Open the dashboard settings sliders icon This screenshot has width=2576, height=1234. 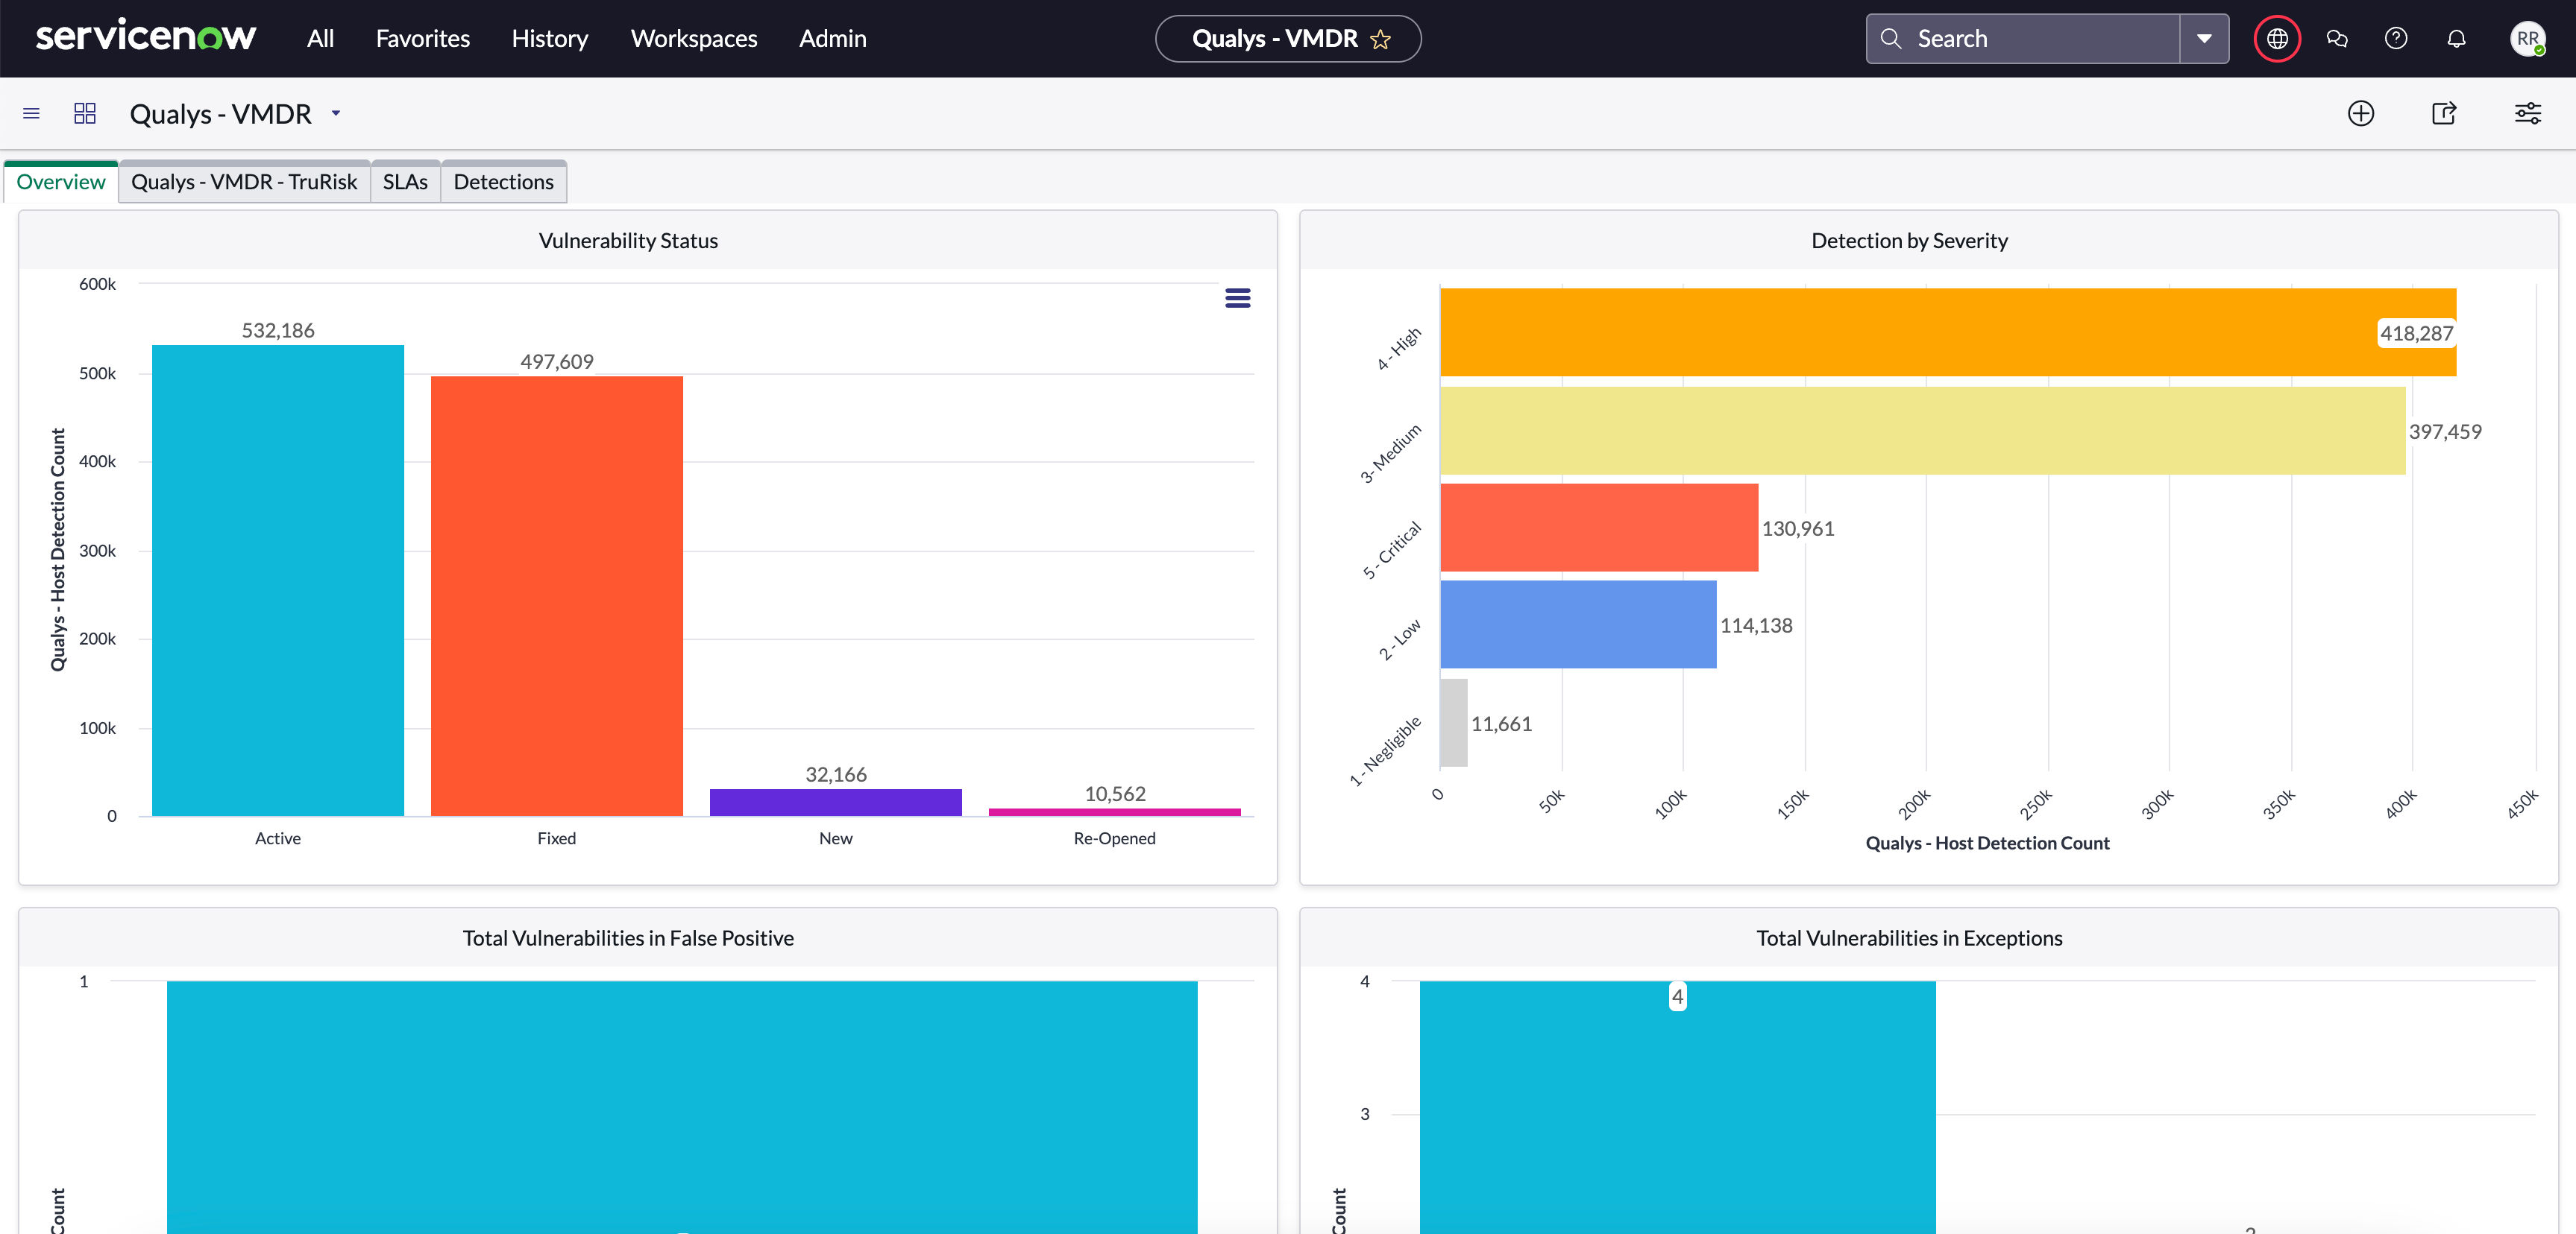(x=2527, y=113)
